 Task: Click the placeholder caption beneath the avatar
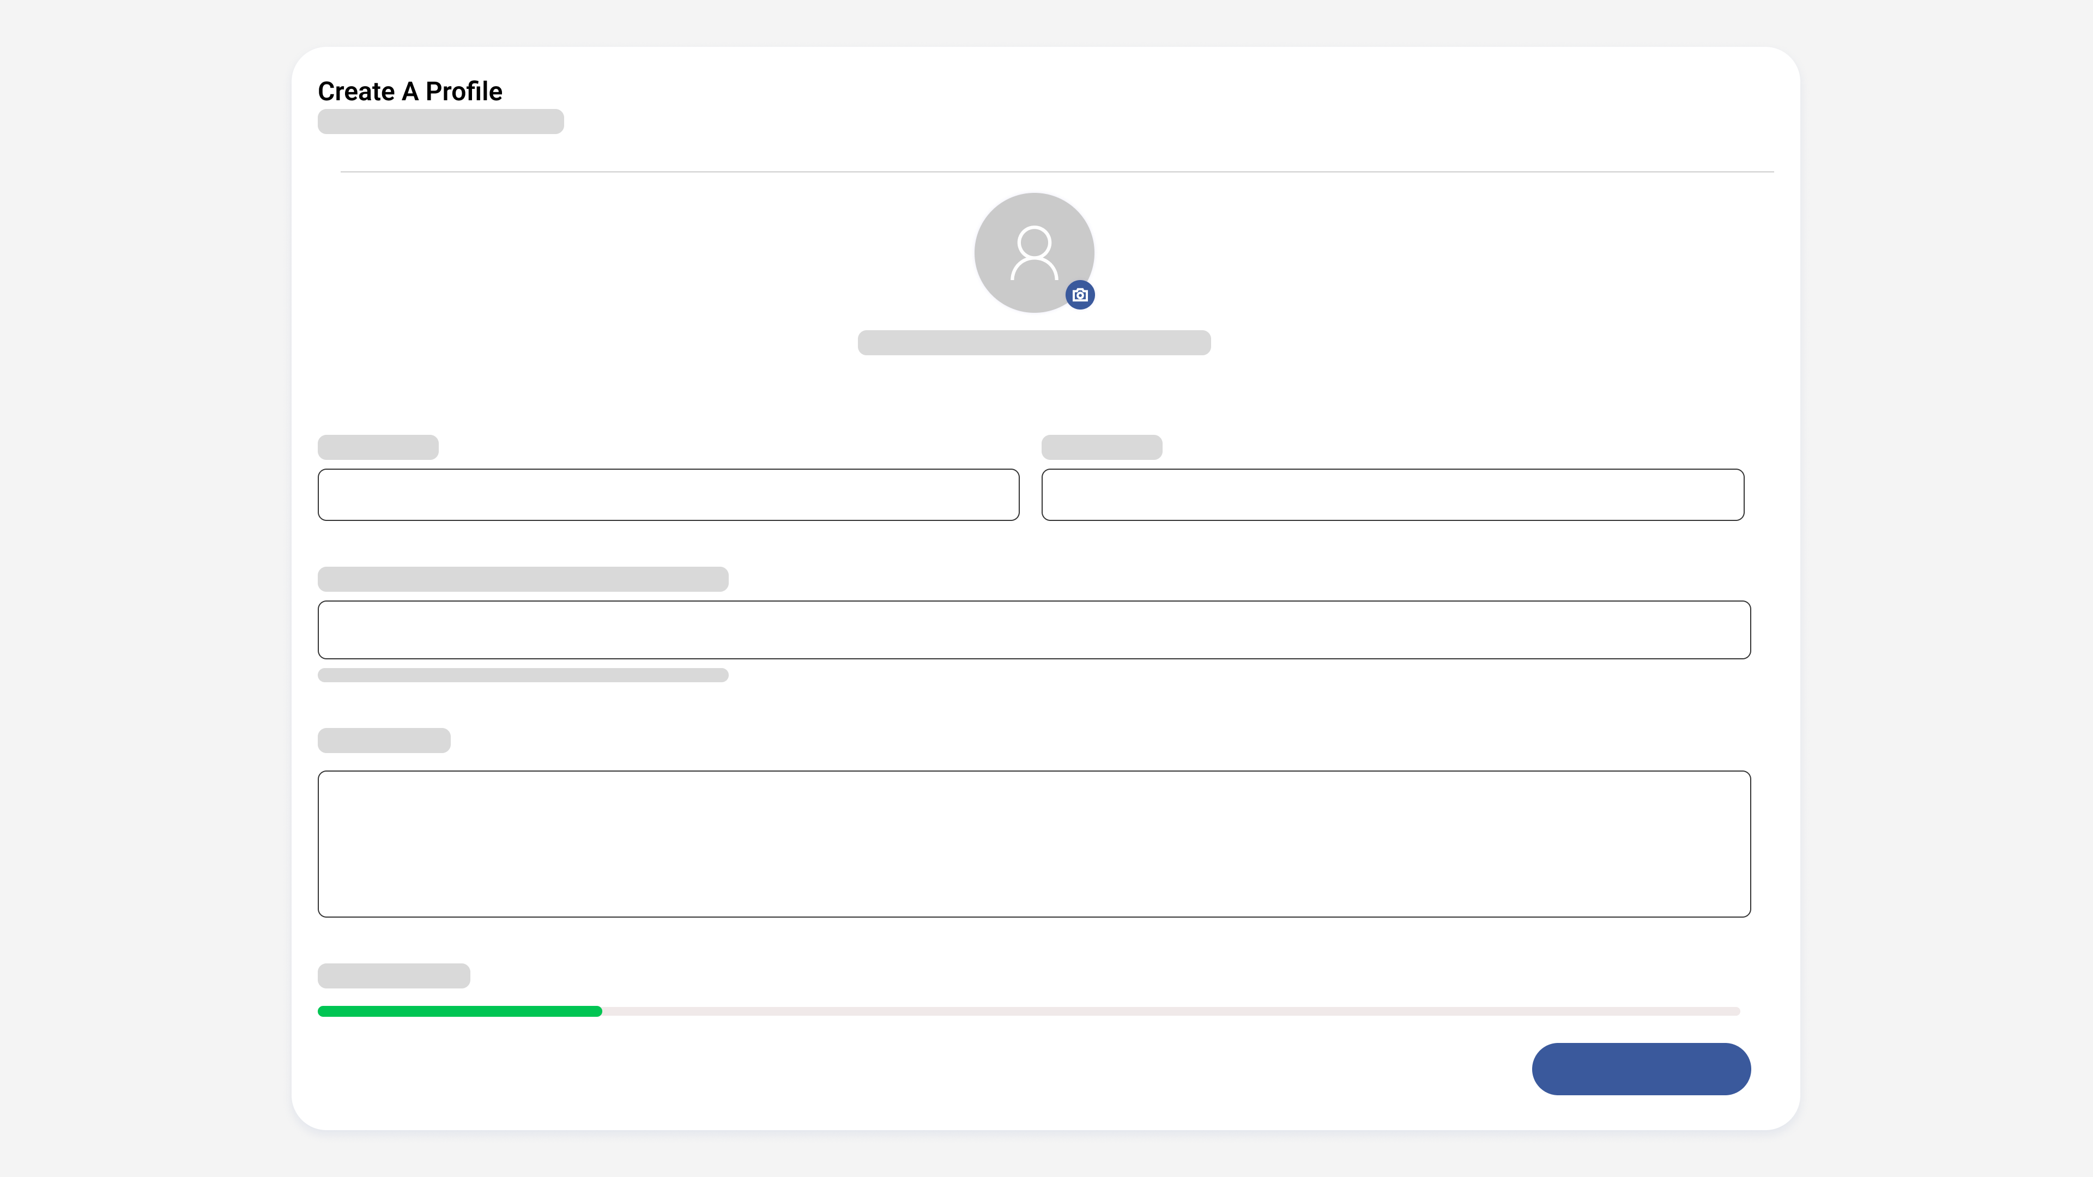tap(1035, 343)
